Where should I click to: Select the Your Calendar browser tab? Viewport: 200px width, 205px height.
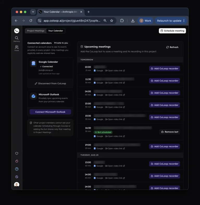point(61,12)
